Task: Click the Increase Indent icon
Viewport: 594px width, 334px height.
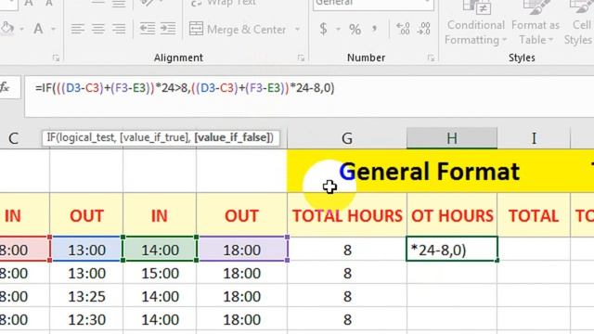Action: 168,29
